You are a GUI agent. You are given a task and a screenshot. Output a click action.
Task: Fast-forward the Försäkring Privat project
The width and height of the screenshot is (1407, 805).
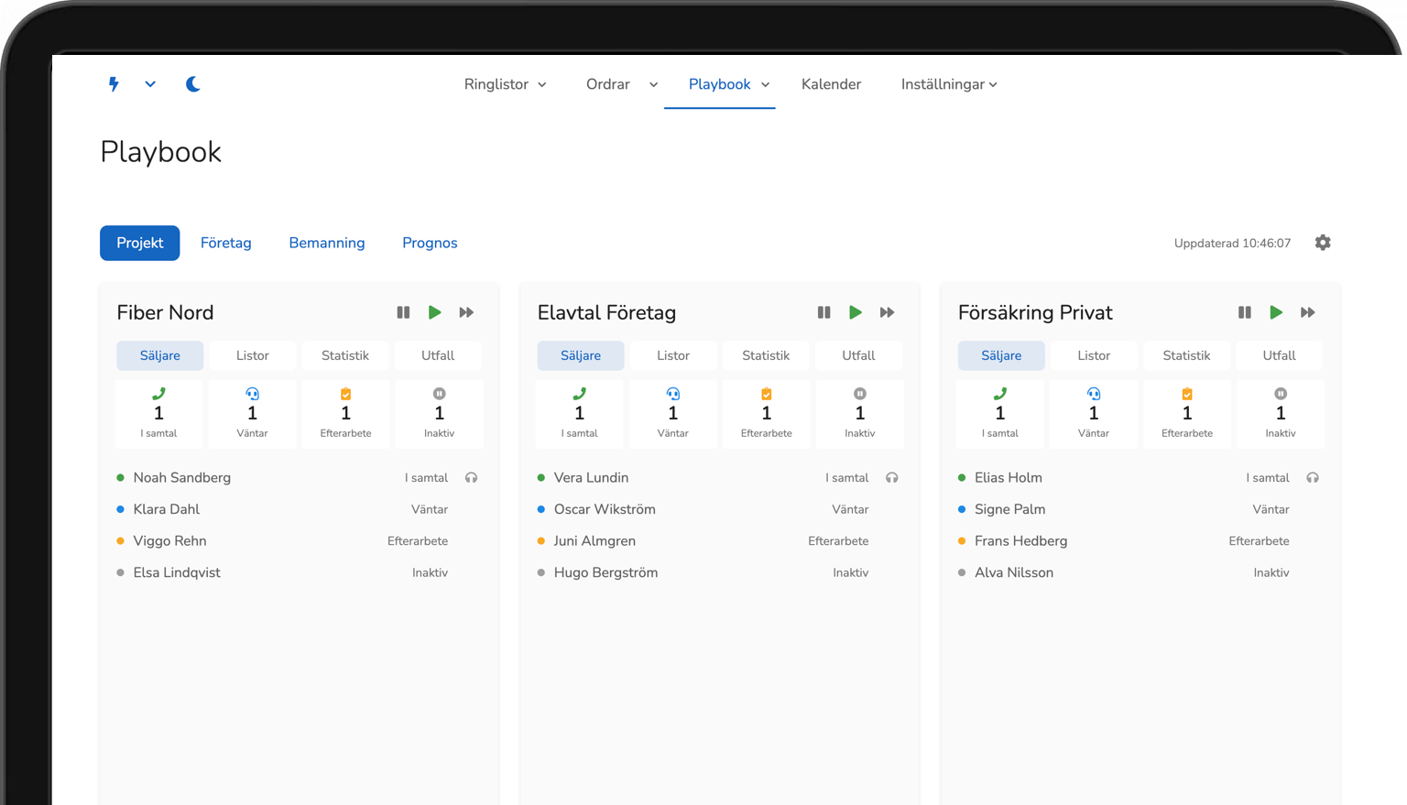coord(1307,312)
